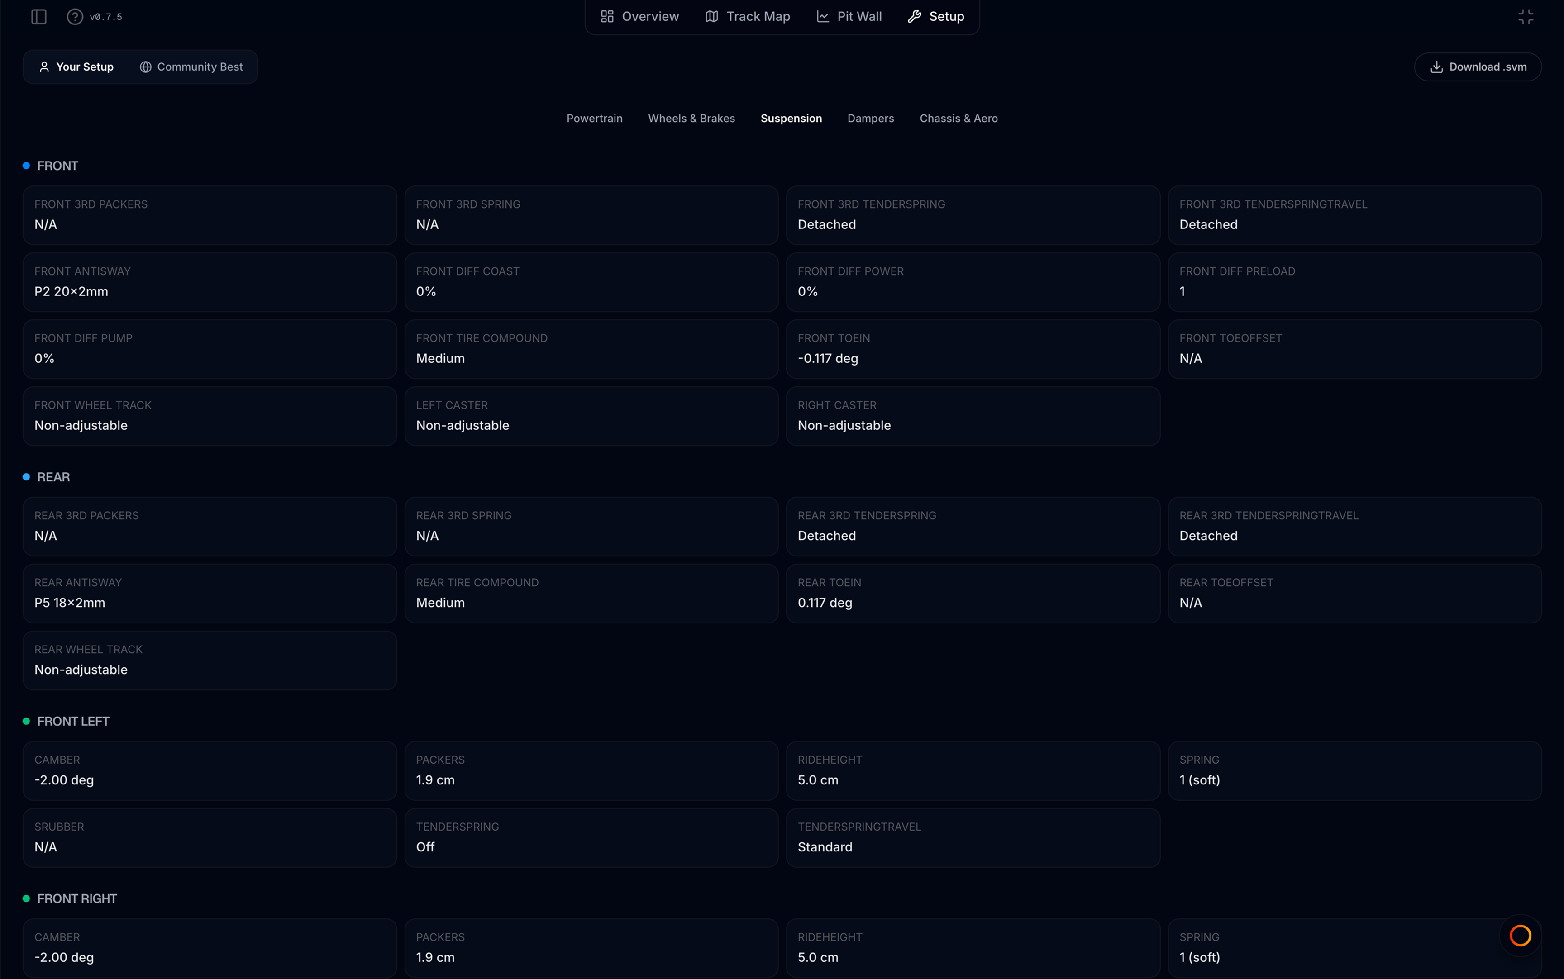
Task: Switch to the Track Map tab
Action: point(747,17)
